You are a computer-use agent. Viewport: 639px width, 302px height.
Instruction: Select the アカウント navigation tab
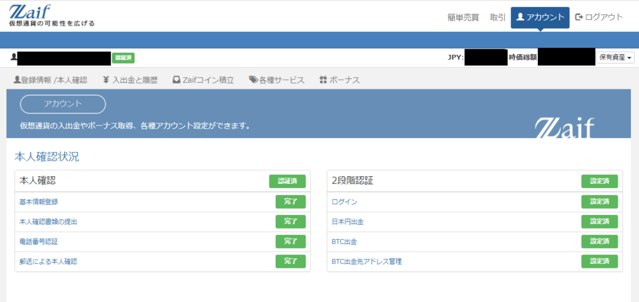click(540, 17)
